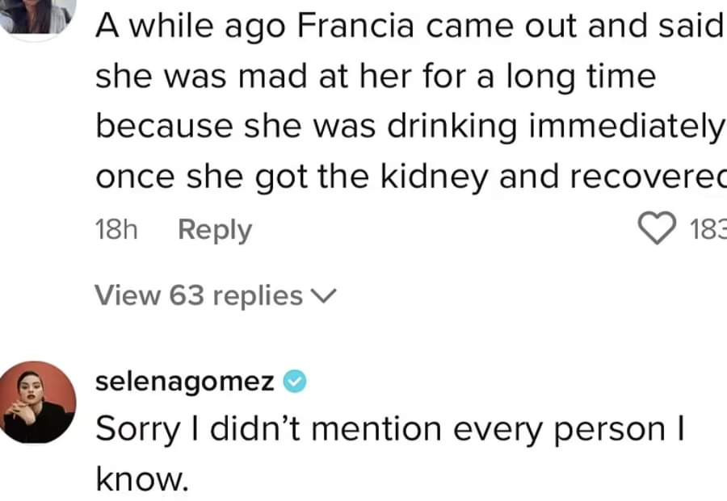This screenshot has width=727, height=501.
Task: Select the line "because she was drinking immediately"
Action: pos(410,127)
